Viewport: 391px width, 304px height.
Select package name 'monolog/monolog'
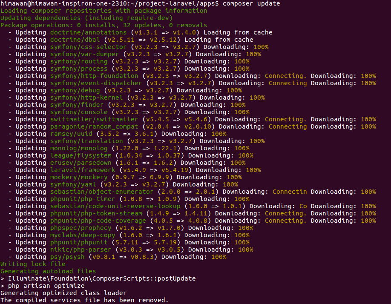click(x=79, y=148)
